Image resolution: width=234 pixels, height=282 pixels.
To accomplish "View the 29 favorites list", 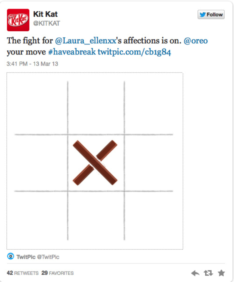I will tap(57, 273).
